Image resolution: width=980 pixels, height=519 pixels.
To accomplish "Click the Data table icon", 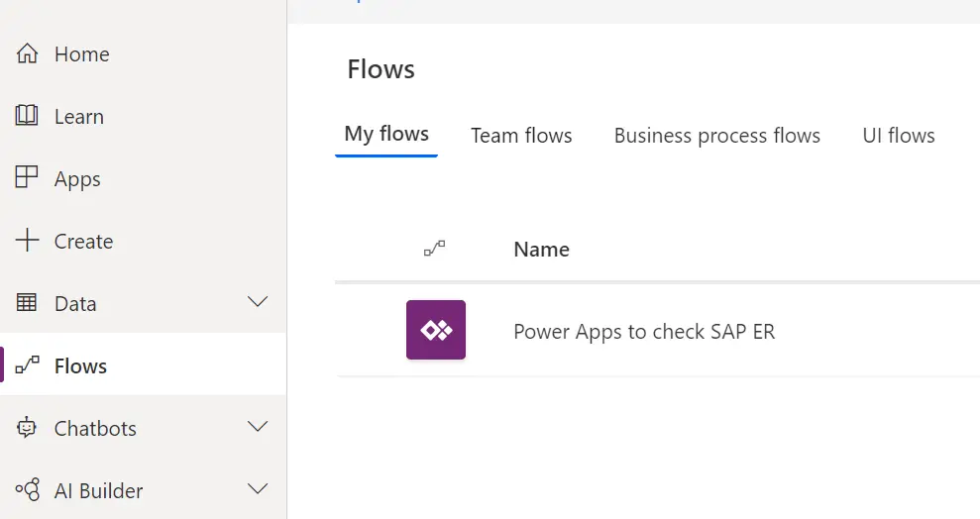I will (x=26, y=302).
